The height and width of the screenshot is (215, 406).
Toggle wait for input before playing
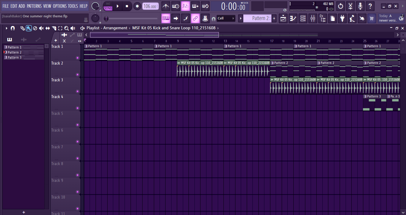click(176, 6)
